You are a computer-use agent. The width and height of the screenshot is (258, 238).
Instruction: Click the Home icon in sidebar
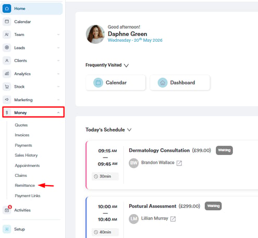tap(7, 8)
